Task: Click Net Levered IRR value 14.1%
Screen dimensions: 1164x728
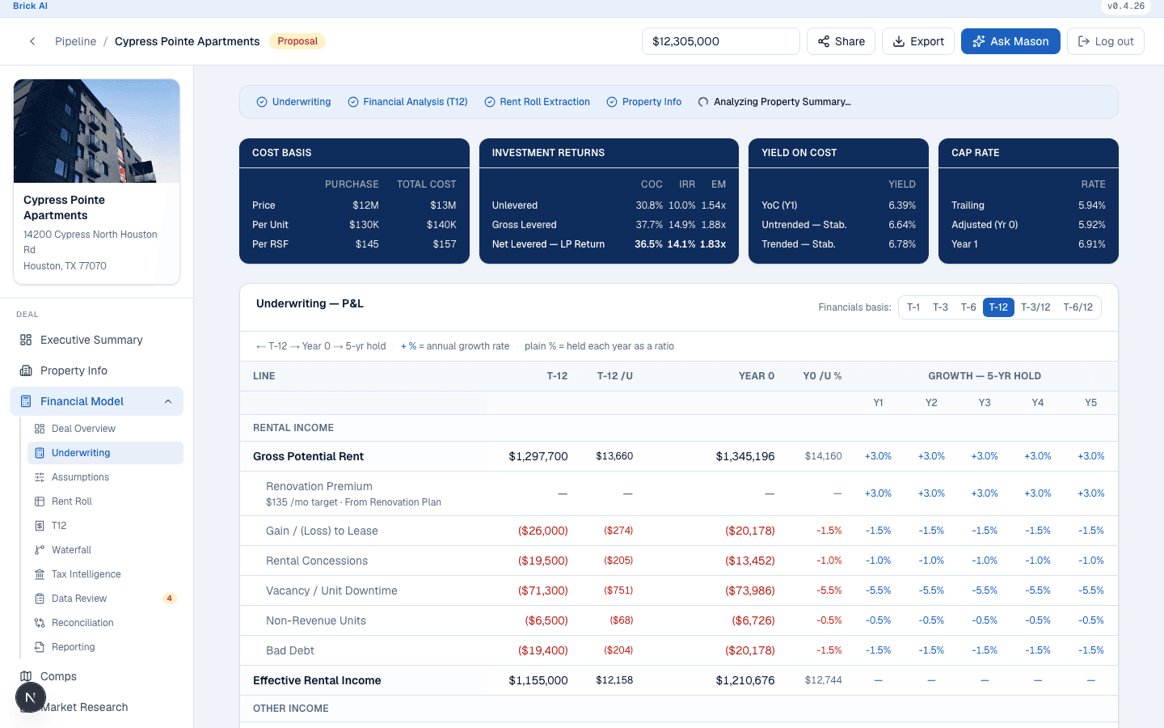Action: click(681, 244)
